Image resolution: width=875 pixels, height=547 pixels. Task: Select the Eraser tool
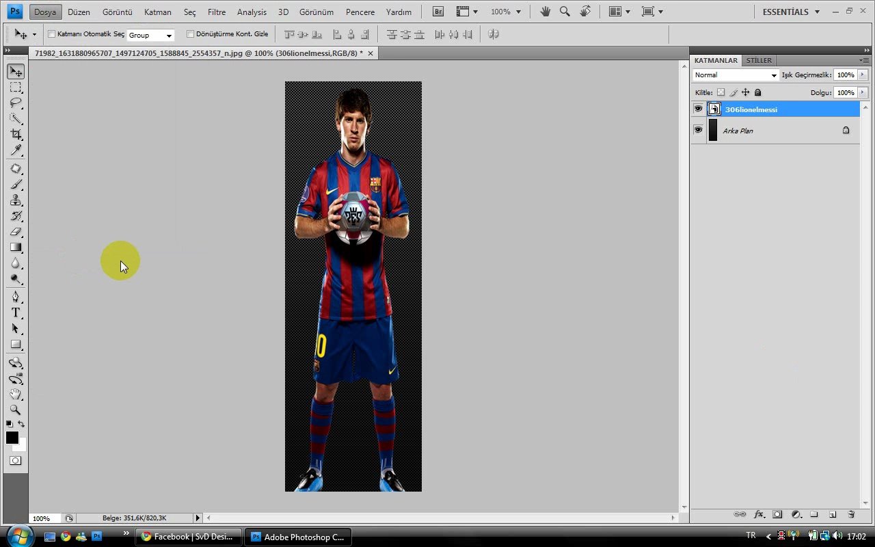click(x=16, y=232)
